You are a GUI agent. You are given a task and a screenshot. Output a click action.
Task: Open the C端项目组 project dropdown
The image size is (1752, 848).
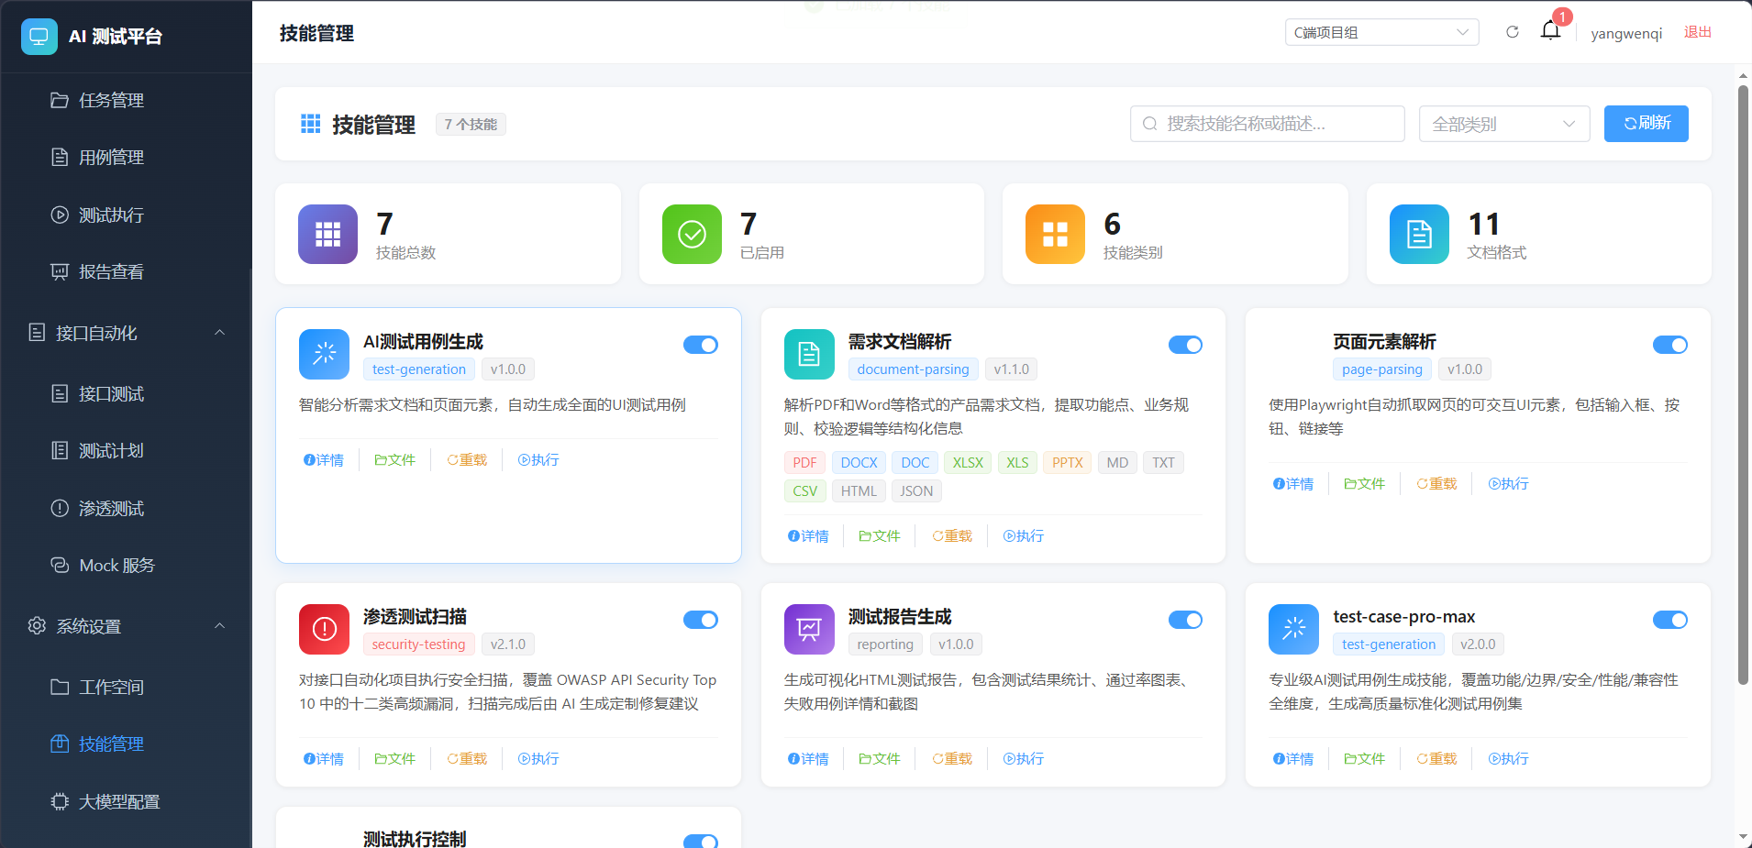(x=1381, y=32)
